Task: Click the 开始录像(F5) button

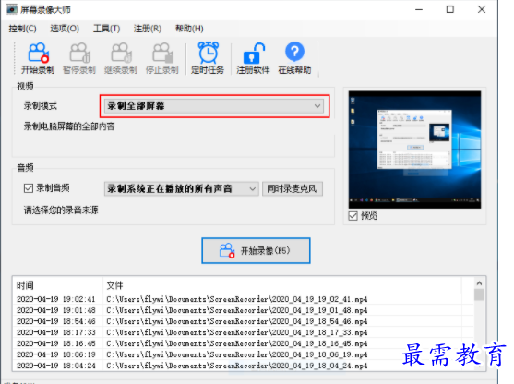Action: coord(256,250)
